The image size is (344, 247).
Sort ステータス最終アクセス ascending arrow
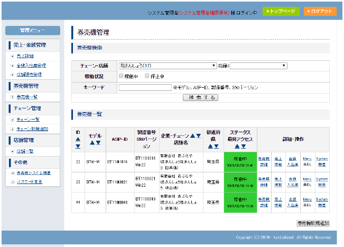pyautogui.click(x=237, y=147)
